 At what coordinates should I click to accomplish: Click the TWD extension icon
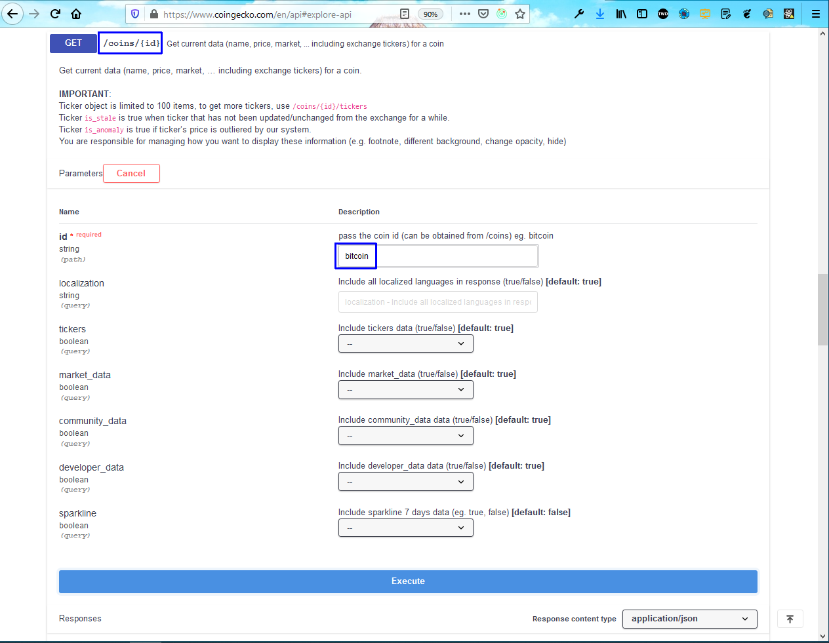point(663,14)
